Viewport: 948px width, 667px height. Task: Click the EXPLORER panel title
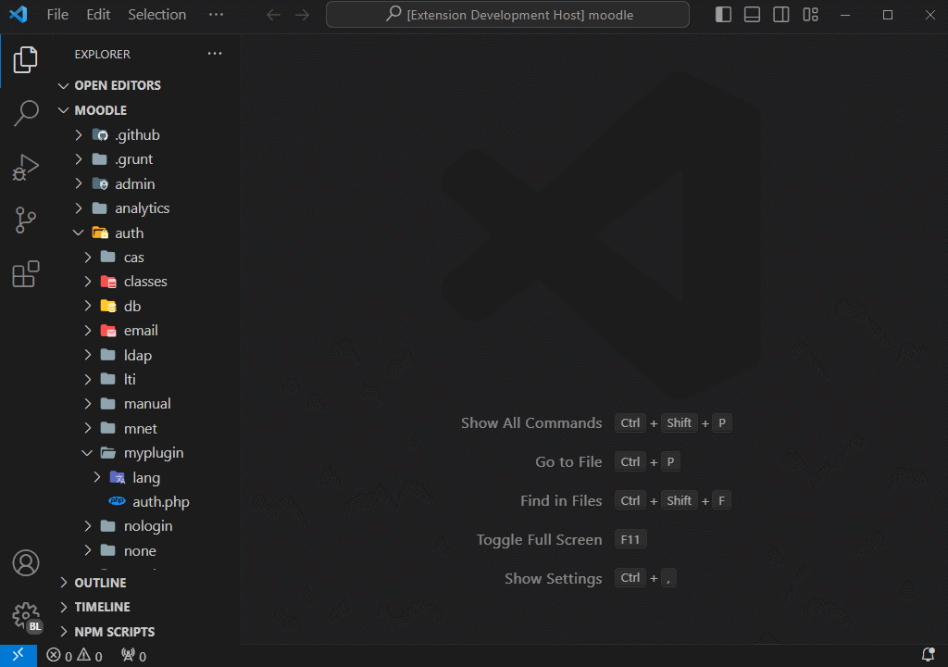(102, 54)
